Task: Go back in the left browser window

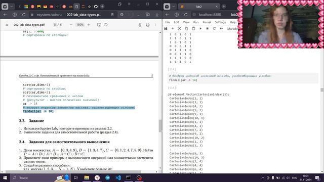Action: [x=5, y=15]
